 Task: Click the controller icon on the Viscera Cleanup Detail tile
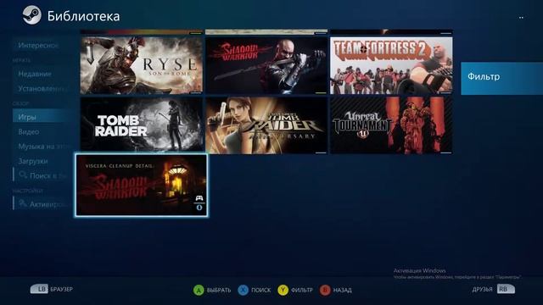pos(199,198)
